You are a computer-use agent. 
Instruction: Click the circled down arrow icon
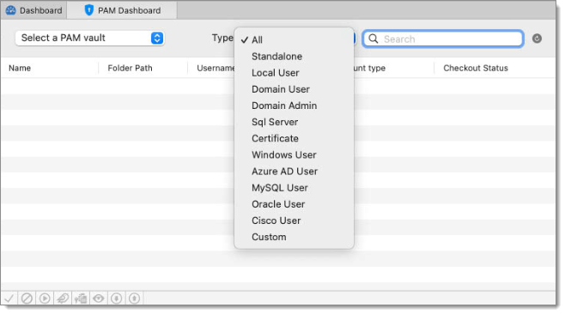(117, 299)
